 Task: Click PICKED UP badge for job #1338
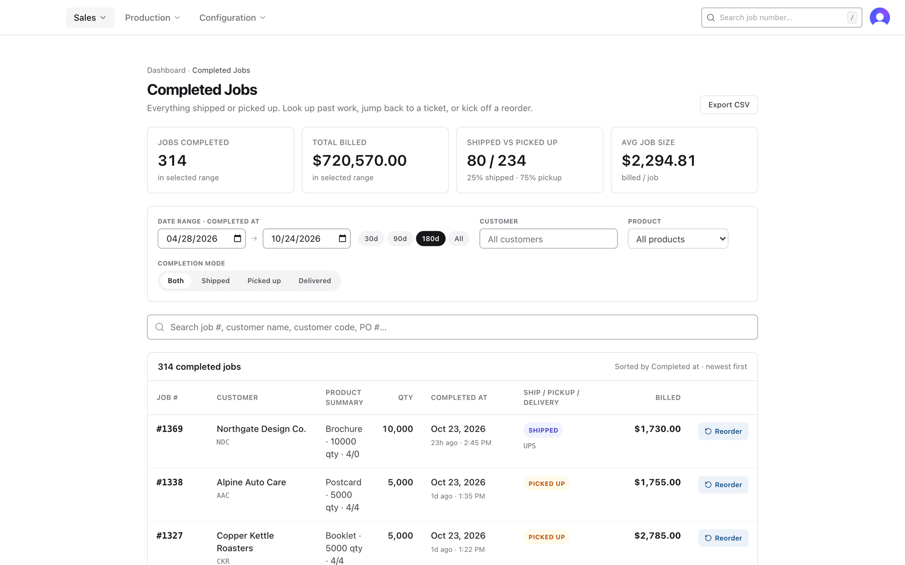click(546, 484)
